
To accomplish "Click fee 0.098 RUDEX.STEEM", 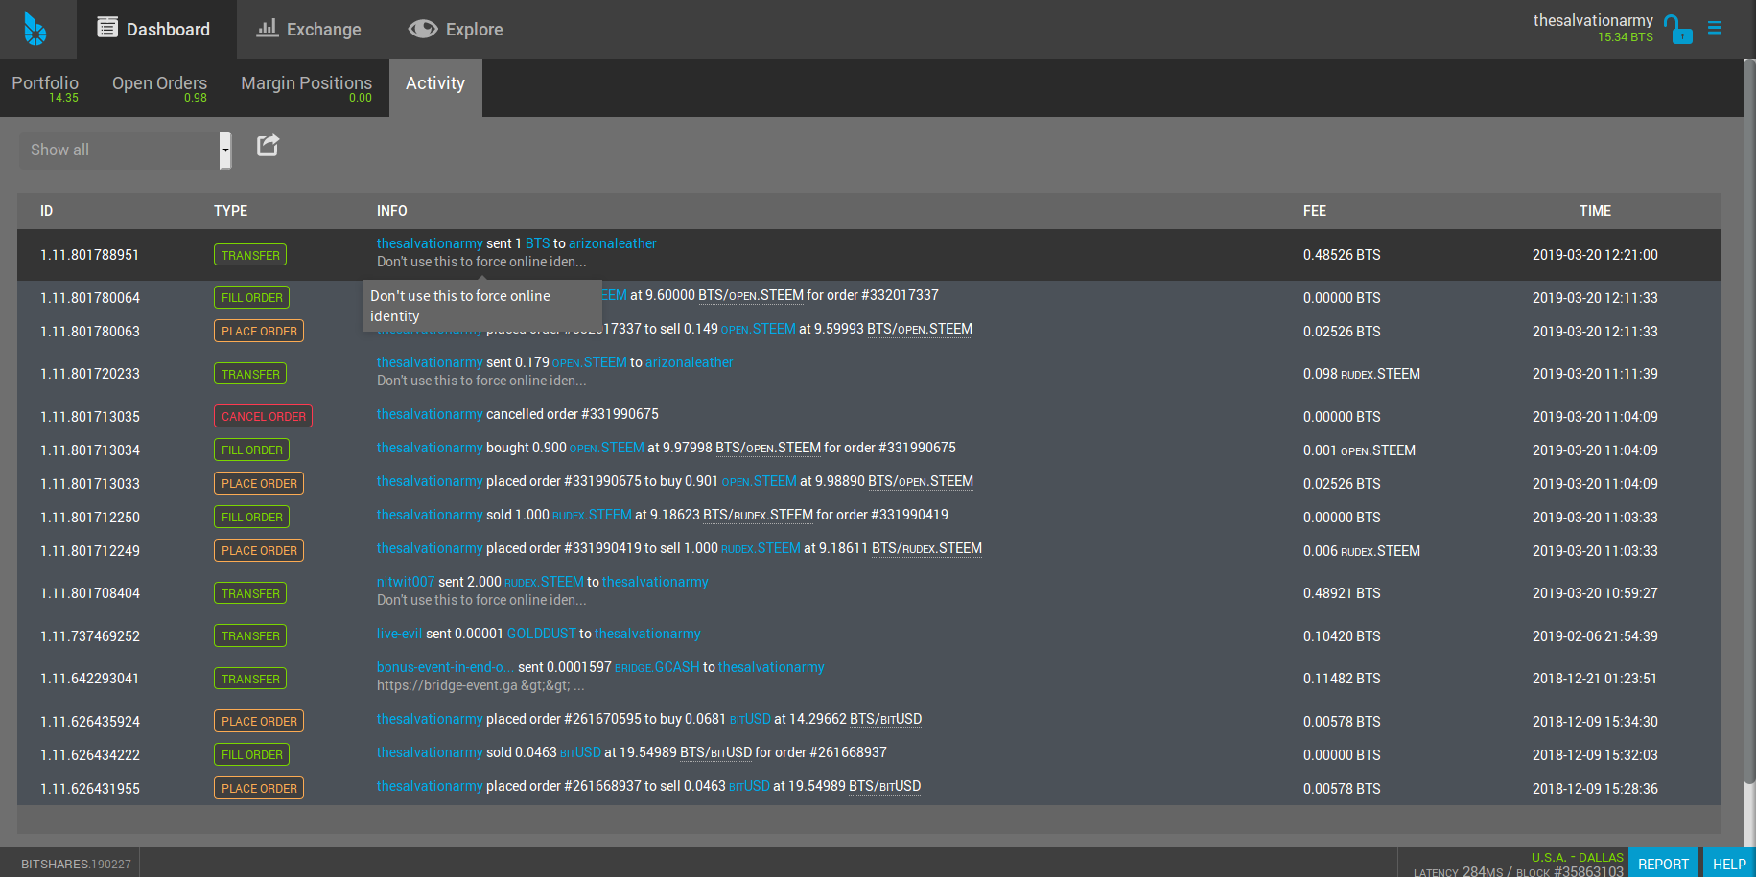I will click(1362, 374).
